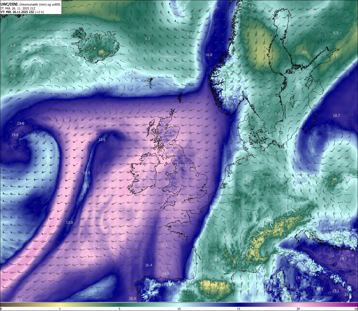Click the 3.4 value over Finland
Image resolution: width=358 pixels, height=311 pixels.
click(304, 52)
